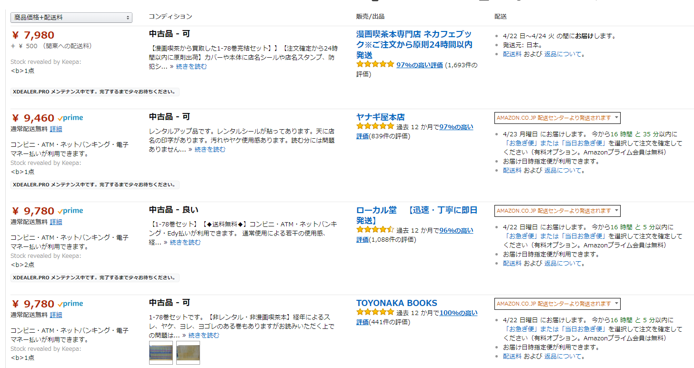This screenshot has height=368, width=694.
Task: Click star rating of ヤナギ屋本店
Action: point(375,127)
